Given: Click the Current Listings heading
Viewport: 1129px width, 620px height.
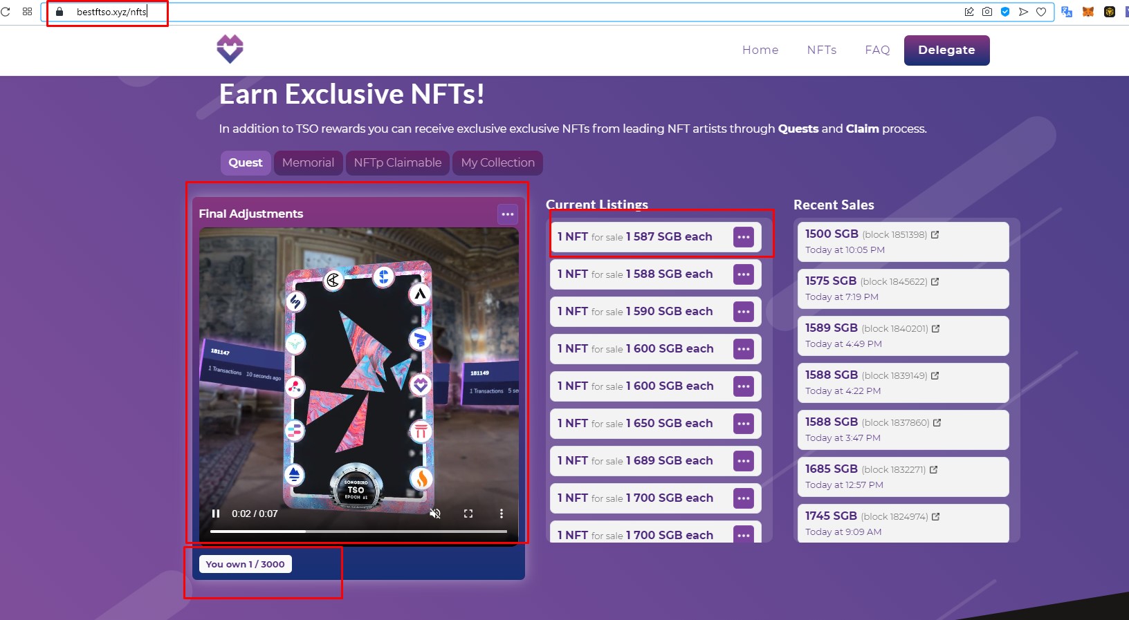Looking at the screenshot, I should 597,205.
